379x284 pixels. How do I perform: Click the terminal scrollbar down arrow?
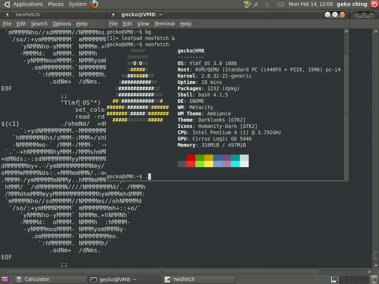pyautogui.click(x=346, y=177)
